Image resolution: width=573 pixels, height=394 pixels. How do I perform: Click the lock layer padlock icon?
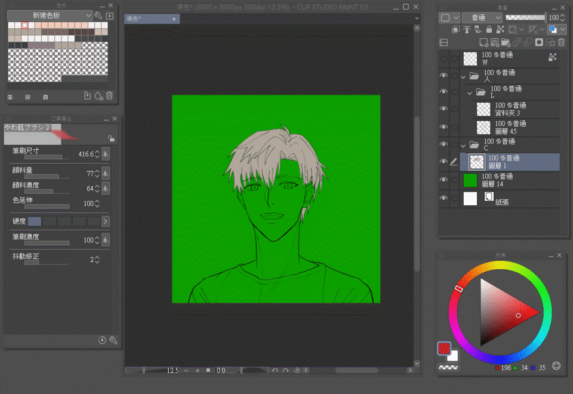click(489, 29)
